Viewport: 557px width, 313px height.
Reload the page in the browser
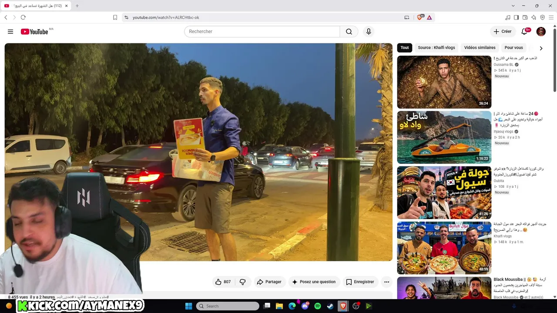pyautogui.click(x=23, y=17)
